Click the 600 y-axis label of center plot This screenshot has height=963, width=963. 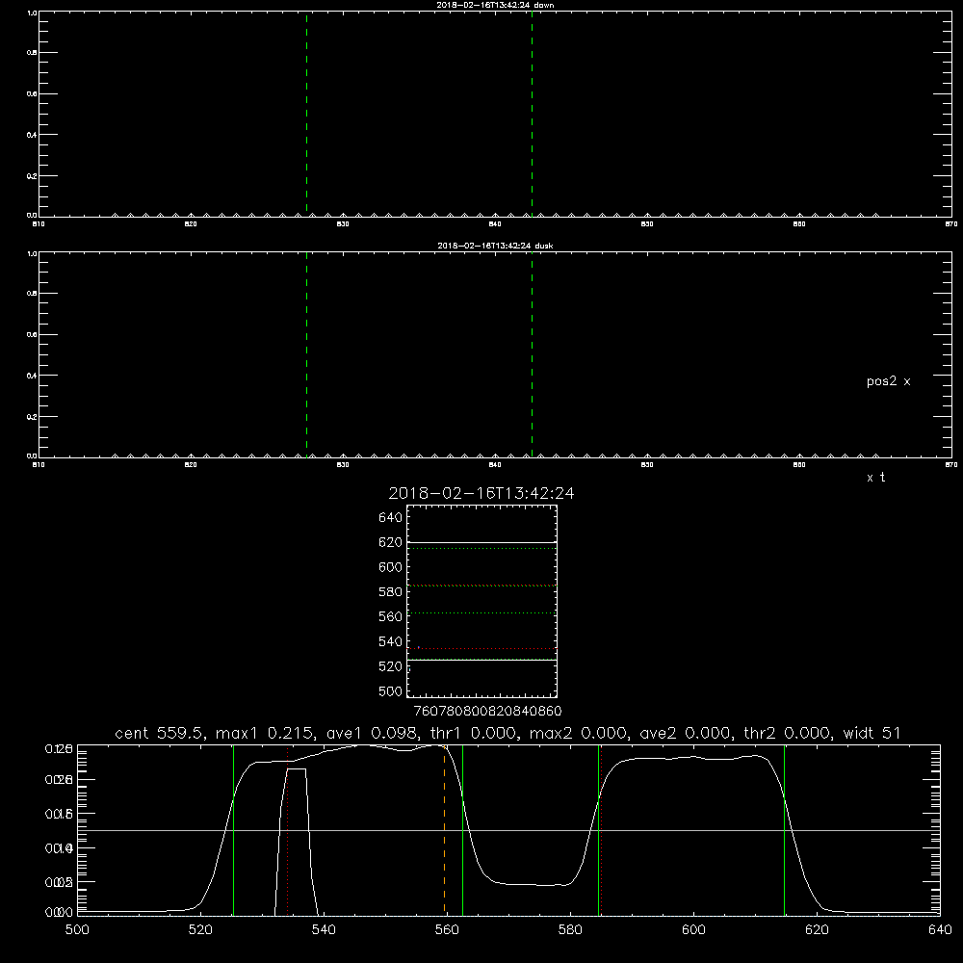391,567
